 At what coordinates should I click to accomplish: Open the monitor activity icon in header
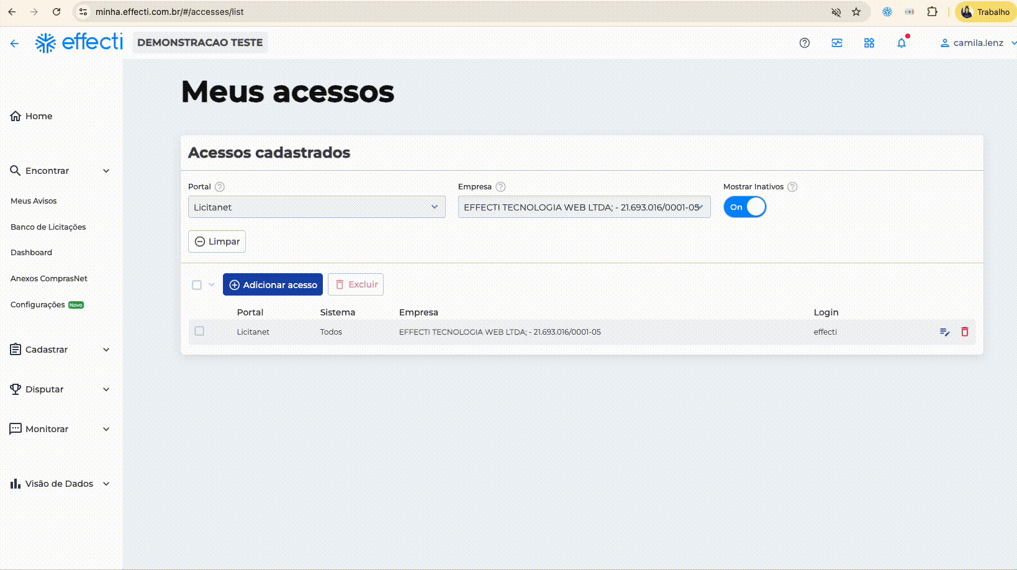coord(837,43)
